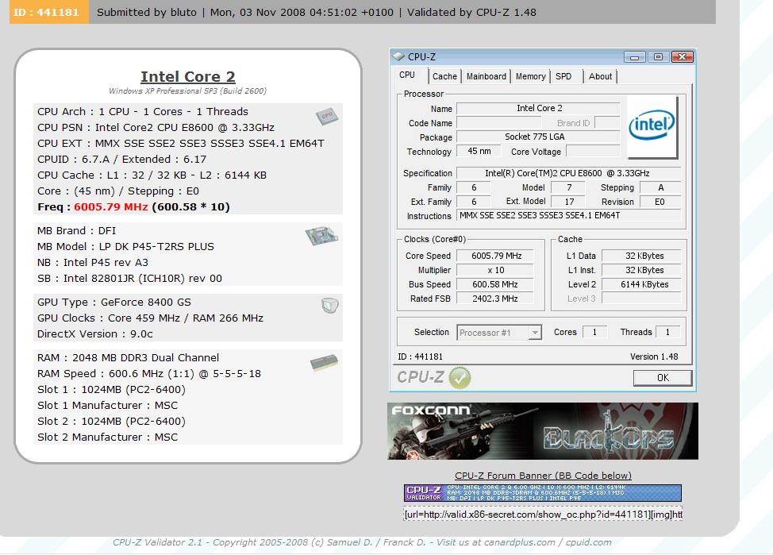
Task: Click the ID : 441181 orange badge
Action: (48, 12)
